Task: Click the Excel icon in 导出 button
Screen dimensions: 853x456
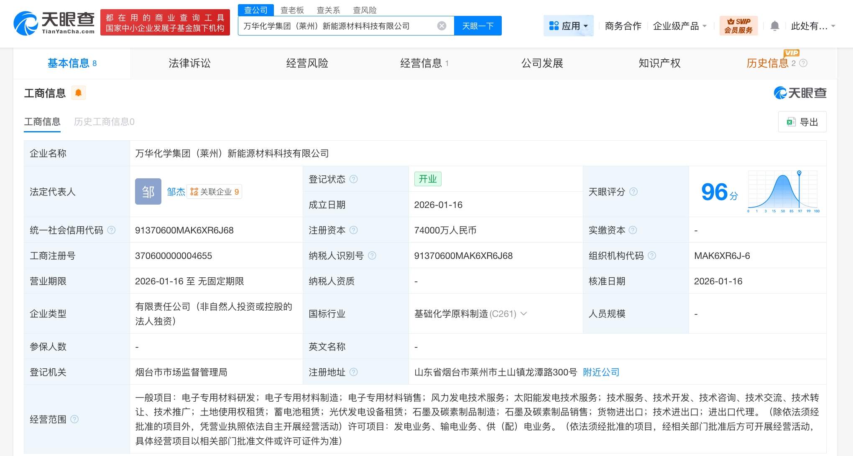Action: point(790,122)
